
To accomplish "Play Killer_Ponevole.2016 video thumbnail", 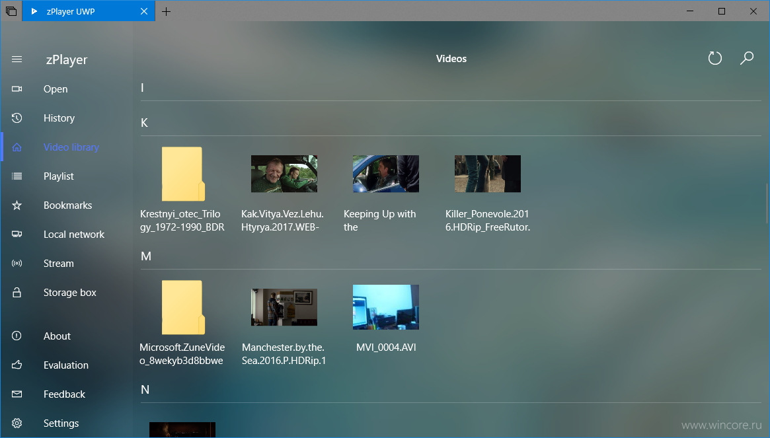I will click(x=488, y=174).
